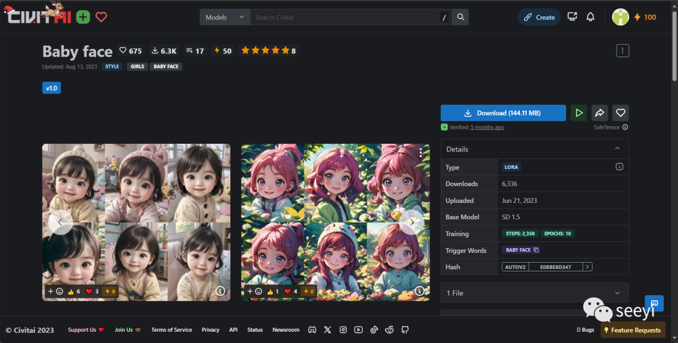Show info icon on first image

220,291
